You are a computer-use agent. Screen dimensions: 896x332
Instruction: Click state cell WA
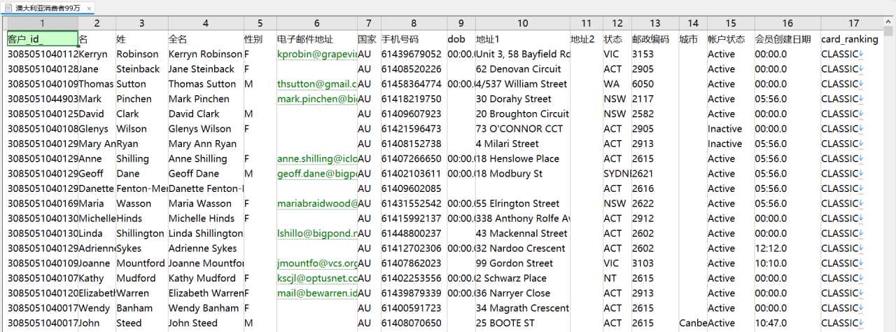pyautogui.click(x=617, y=84)
